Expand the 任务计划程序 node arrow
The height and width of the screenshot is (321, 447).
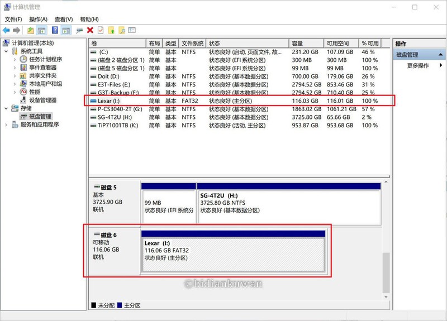point(15,60)
